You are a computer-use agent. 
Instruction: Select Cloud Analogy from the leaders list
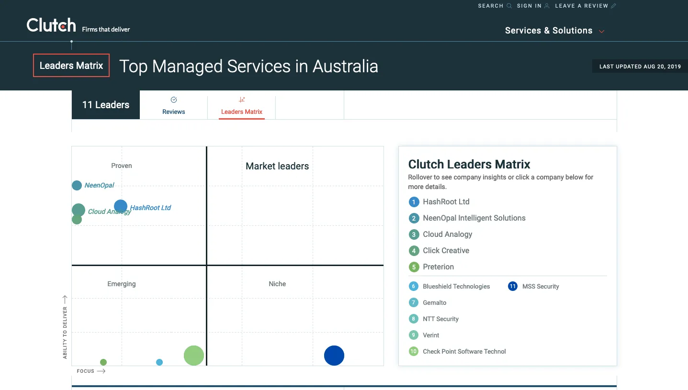[447, 234]
